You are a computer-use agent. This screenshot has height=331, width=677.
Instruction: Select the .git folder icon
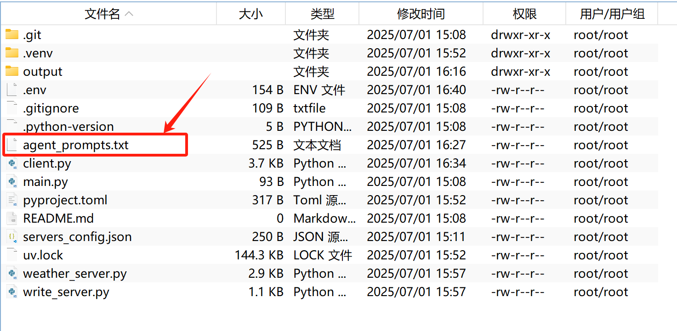pyautogui.click(x=12, y=34)
